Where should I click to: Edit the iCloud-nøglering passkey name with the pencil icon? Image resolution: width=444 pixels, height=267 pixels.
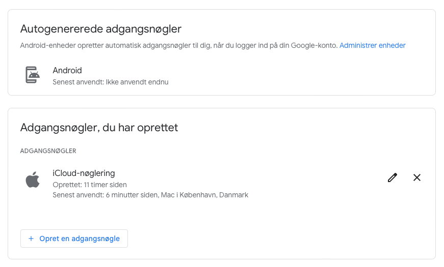(x=392, y=177)
